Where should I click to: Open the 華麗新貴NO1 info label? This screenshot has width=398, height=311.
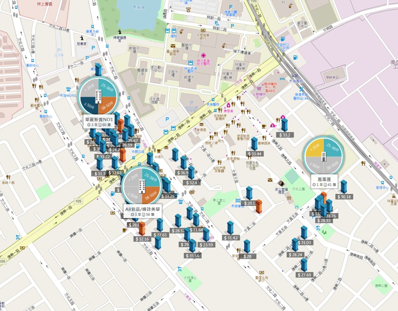99,122
